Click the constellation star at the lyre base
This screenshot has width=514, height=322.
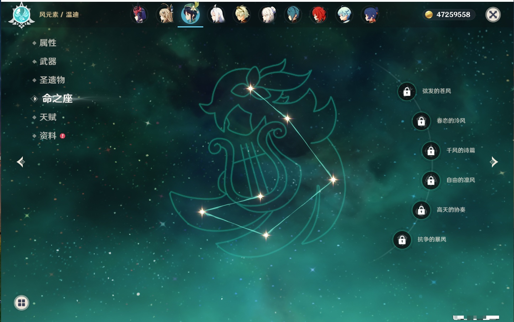(x=261, y=196)
